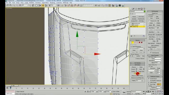Switch to Modify command panel tab
This screenshot has width=169, height=95.
tap(133, 9)
